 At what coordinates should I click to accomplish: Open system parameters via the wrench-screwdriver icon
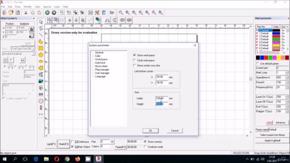(x=97, y=13)
